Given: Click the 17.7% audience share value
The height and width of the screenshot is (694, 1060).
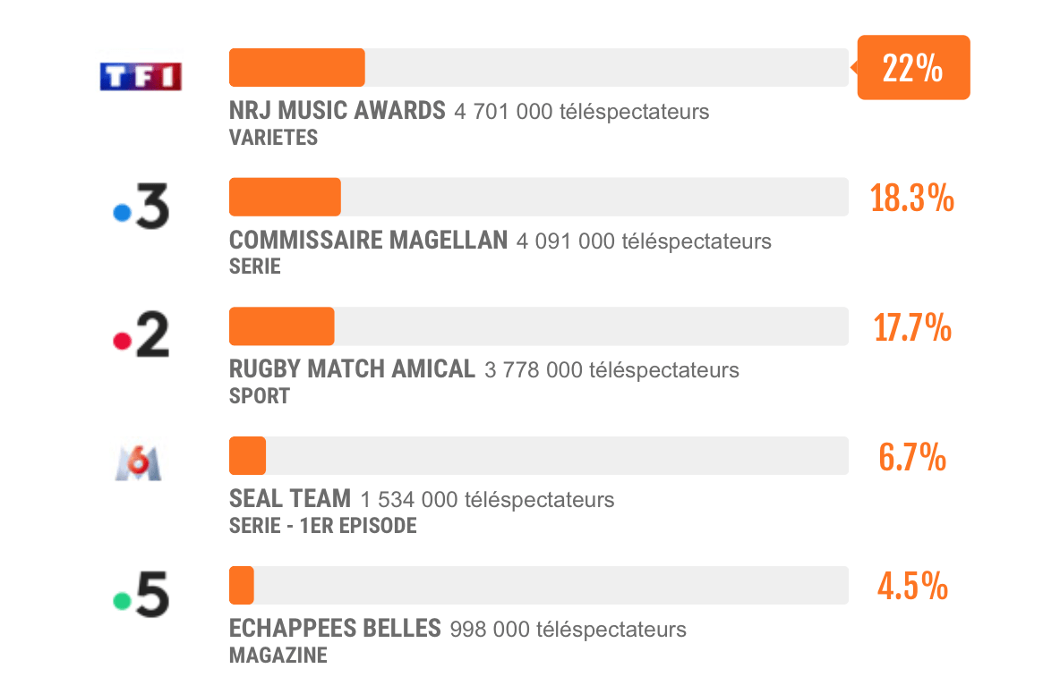Looking at the screenshot, I should point(912,327).
